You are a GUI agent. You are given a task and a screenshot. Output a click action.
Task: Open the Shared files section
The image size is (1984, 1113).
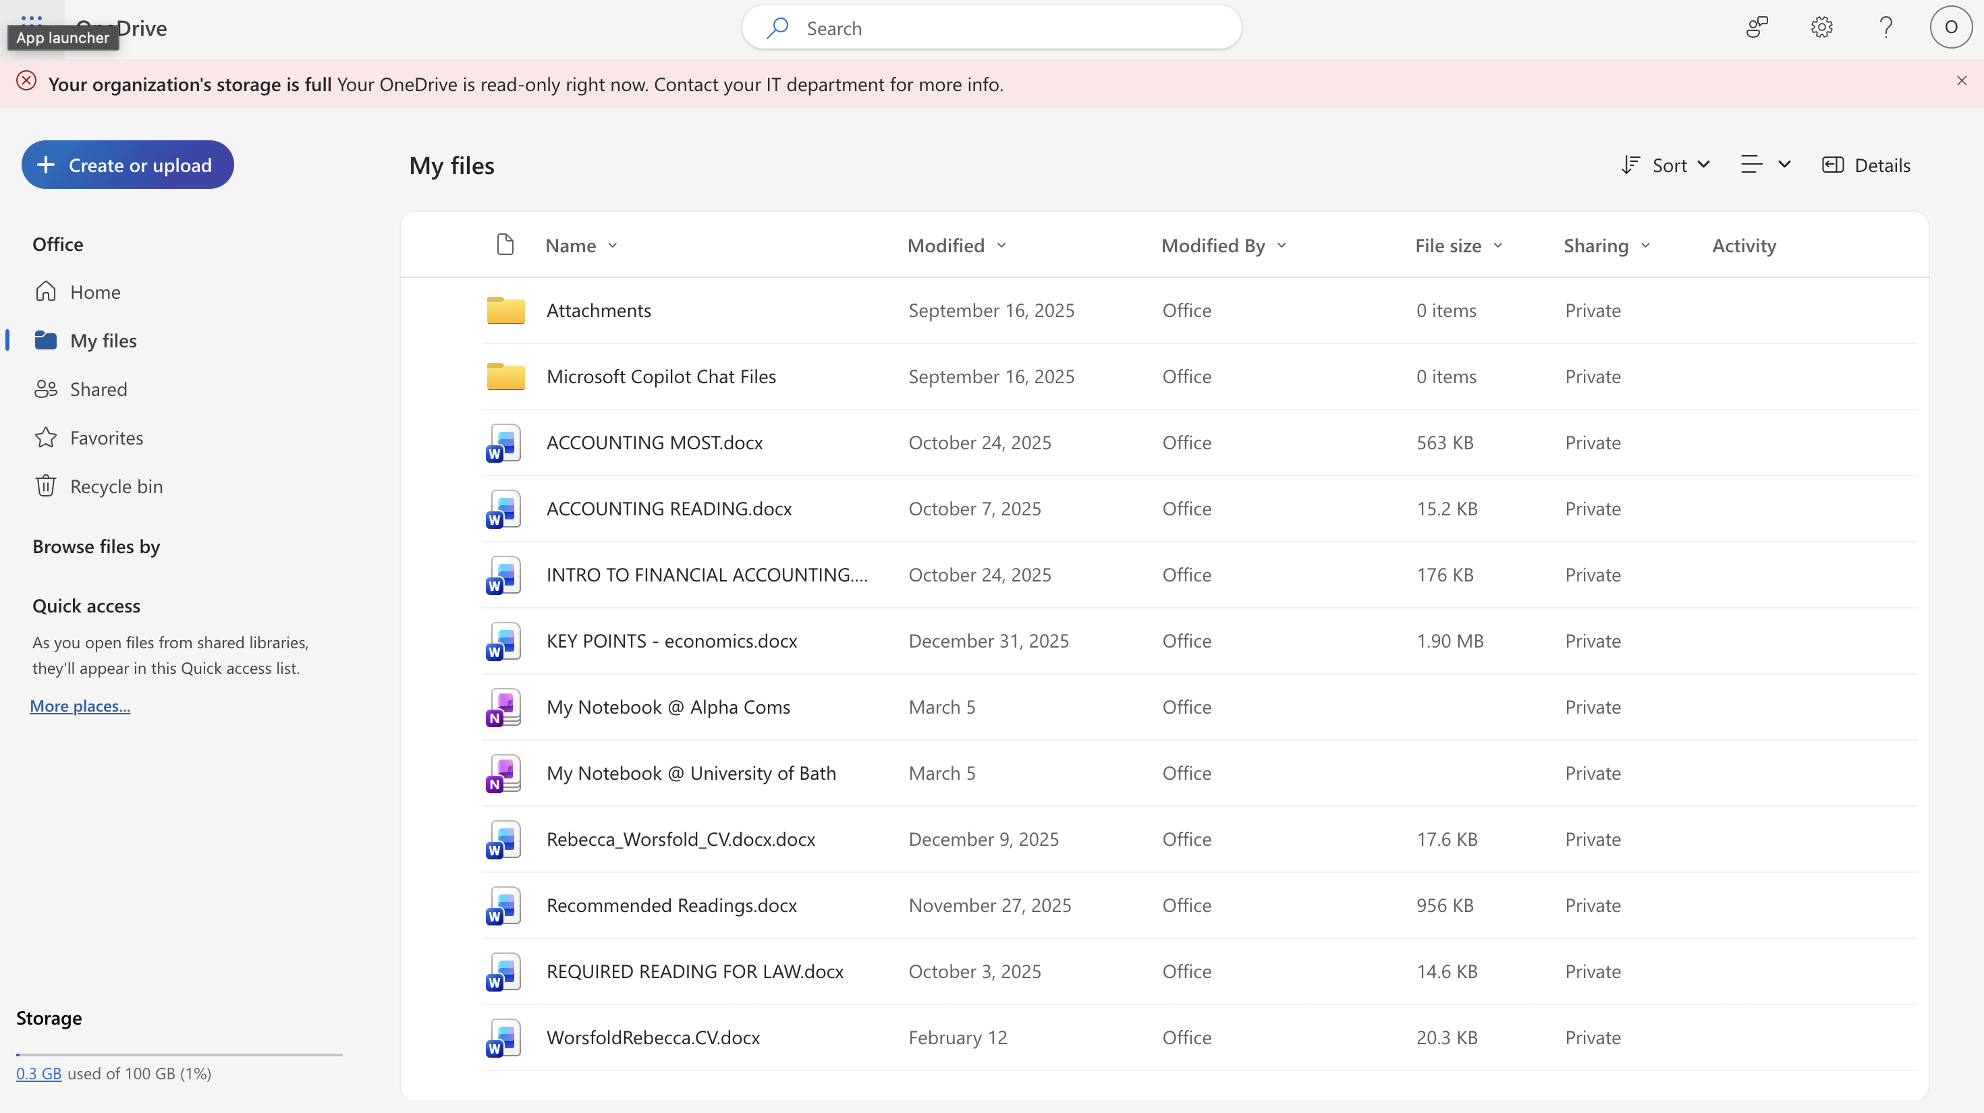point(99,389)
